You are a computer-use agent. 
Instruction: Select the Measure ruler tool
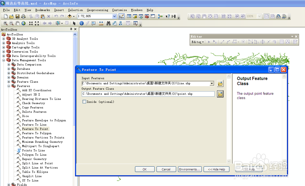pyautogui.click(x=101, y=23)
